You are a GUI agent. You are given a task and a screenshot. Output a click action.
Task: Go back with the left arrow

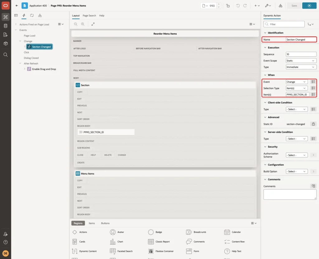(x=17, y=6)
